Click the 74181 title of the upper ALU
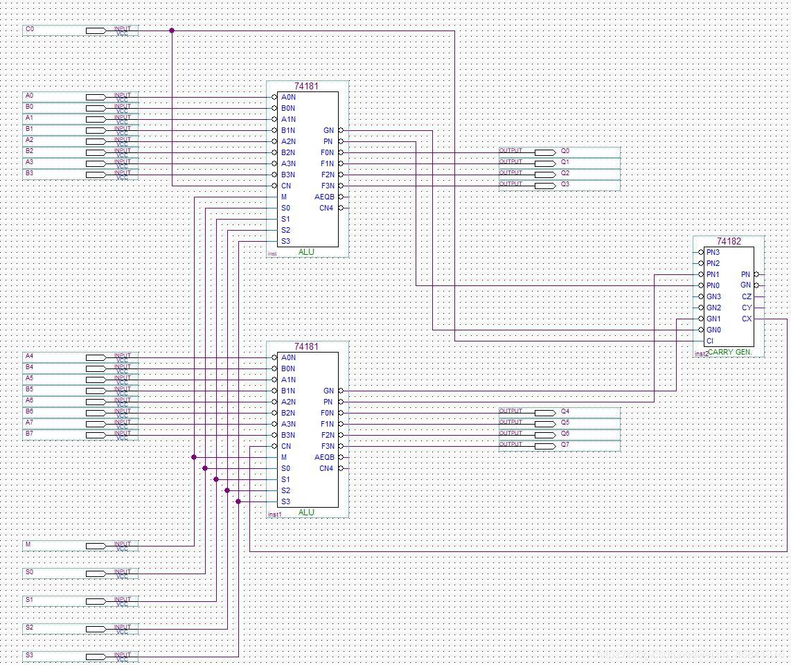Screen dimensions: 791x667 (306, 86)
